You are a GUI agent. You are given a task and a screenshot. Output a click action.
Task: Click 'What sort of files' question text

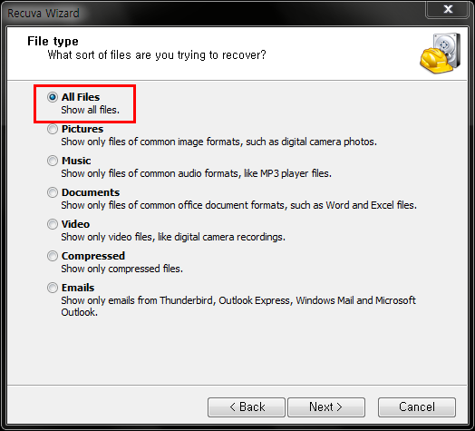[157, 55]
